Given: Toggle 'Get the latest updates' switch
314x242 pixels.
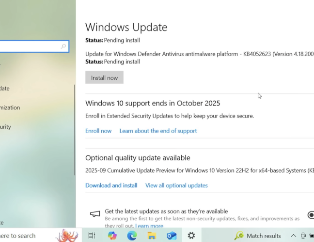Looking at the screenshot, I should (x=311, y=215).
